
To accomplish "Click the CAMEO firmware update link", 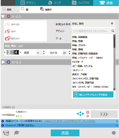I will pos(70,121).
